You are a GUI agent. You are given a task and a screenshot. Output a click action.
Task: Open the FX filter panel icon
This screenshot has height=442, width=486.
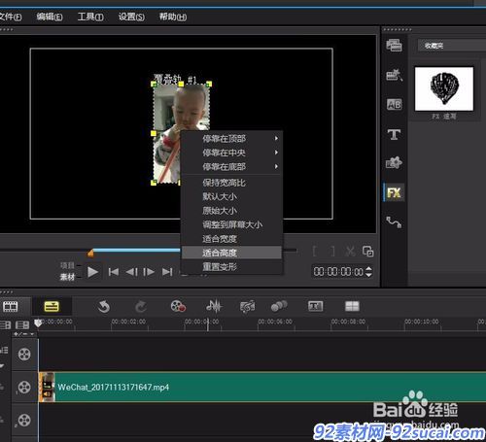(394, 193)
